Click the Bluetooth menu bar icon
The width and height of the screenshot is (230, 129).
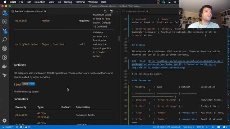pos(175,2)
